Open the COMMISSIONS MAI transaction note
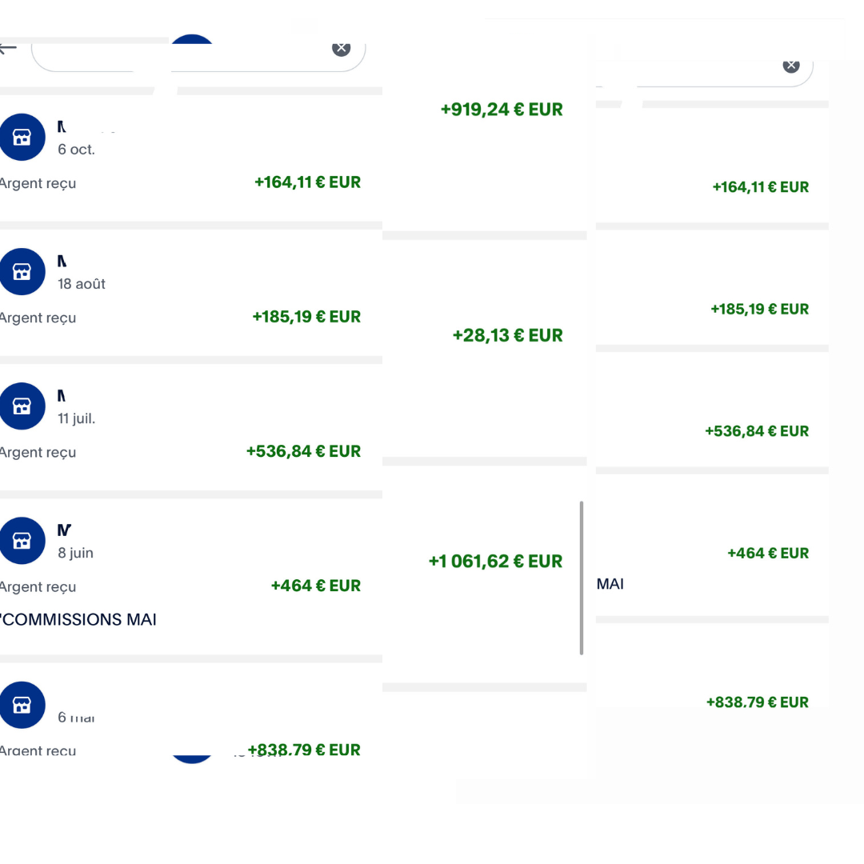 [78, 620]
